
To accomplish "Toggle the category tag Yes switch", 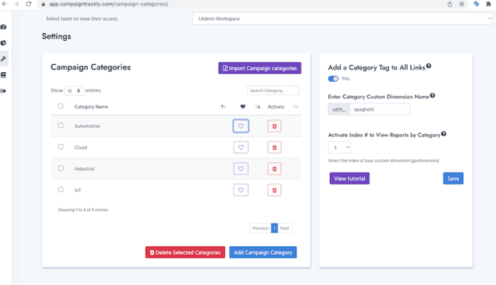I will coord(333,78).
